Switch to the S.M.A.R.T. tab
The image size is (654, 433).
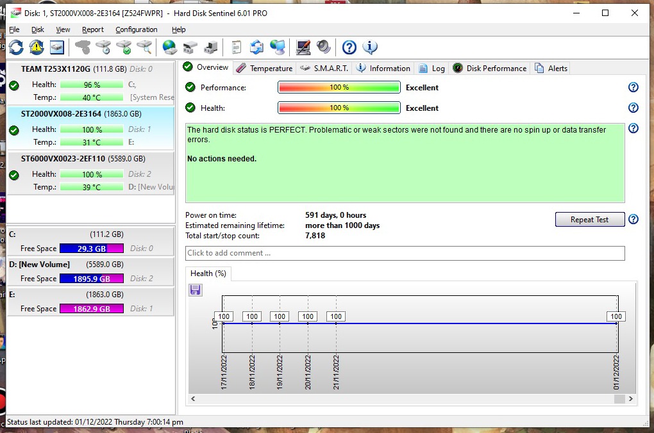324,69
